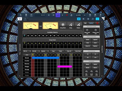
Task: Click the Insert button
Action: click(x=95, y=43)
